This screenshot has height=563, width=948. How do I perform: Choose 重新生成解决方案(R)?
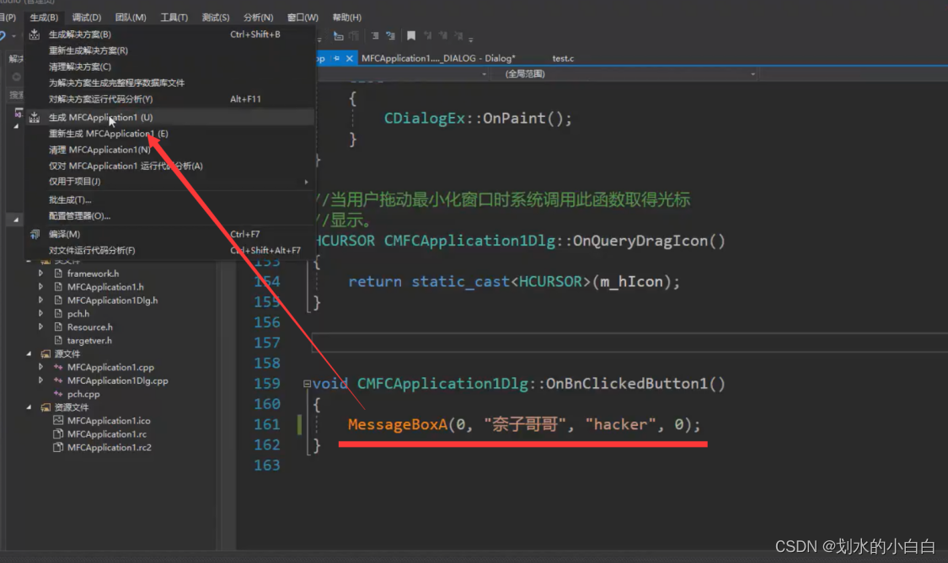170,50
